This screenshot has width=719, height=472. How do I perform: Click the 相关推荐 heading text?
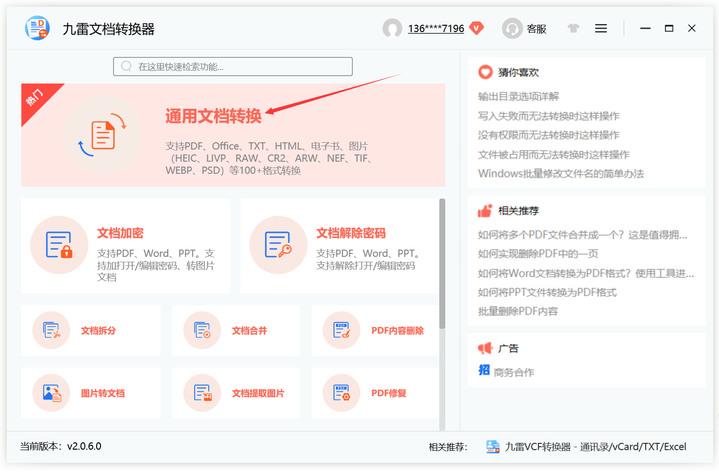coord(518,211)
